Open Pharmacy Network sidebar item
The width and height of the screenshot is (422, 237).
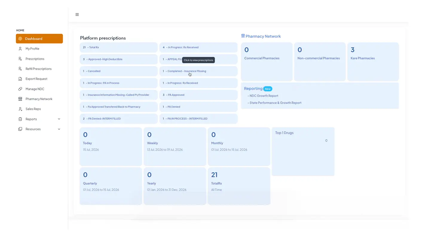click(39, 99)
